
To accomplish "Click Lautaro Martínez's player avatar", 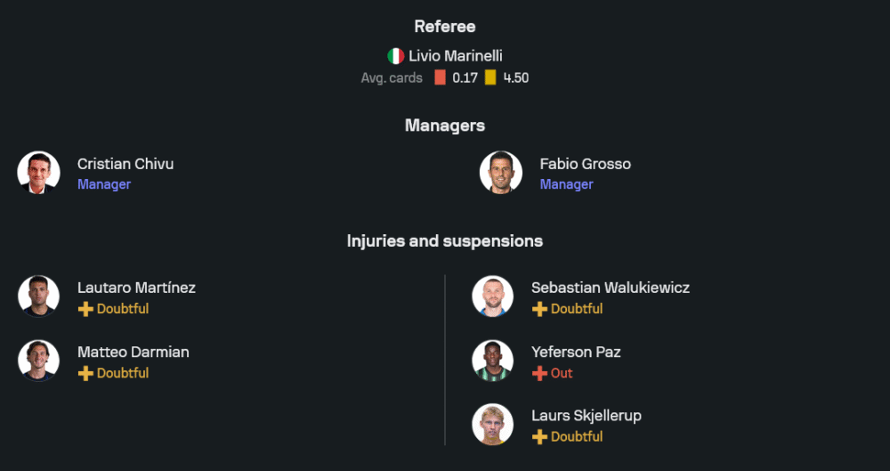I will (x=39, y=296).
